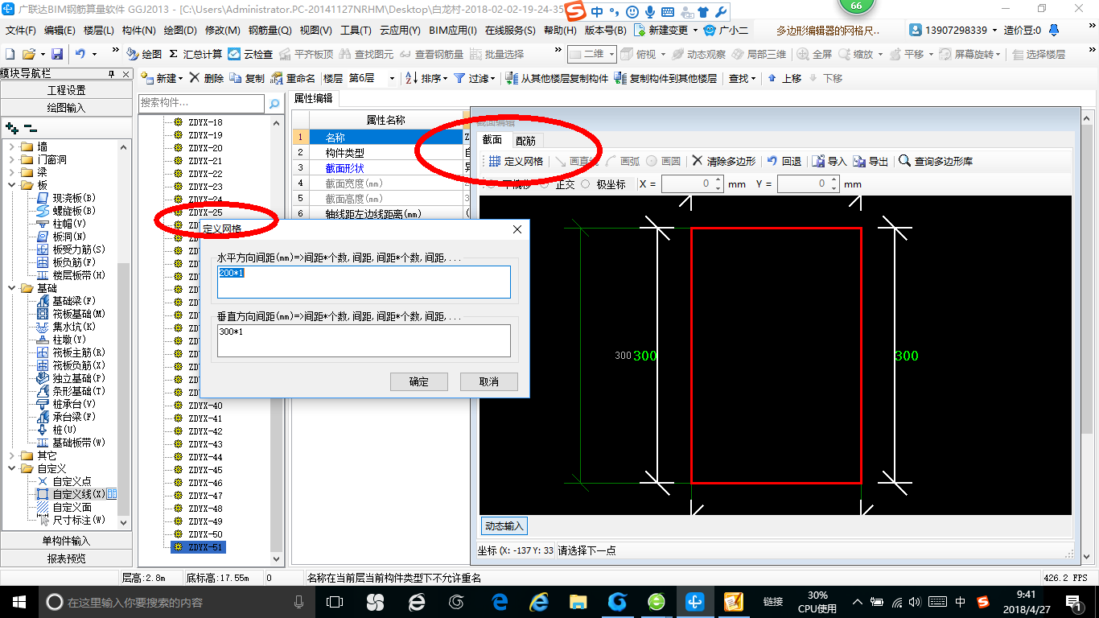Select 尺寸标注(W) tree item
The height and width of the screenshot is (618, 1099).
pyautogui.click(x=79, y=520)
